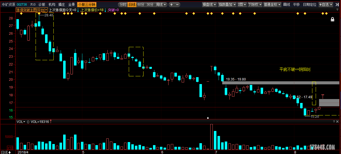This screenshot has height=154, width=341.
Task: Open F10 company info
Action: coord(33,5)
